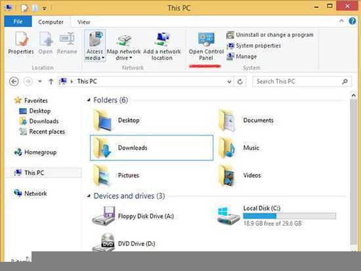Collapse the Folders (6) group
This screenshot has width=361, height=271.
(89, 99)
